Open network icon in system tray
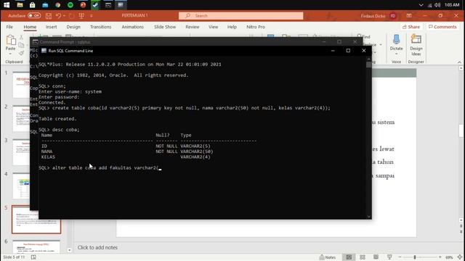Viewport: 465px width, 261px height. coord(429,5)
